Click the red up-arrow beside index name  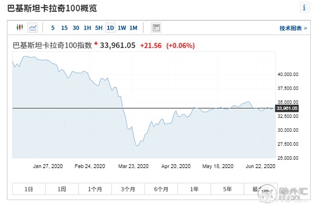tap(96, 43)
